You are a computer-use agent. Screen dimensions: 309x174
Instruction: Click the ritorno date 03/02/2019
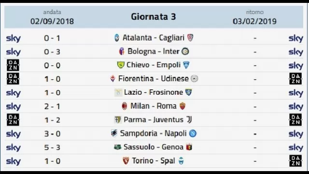(254, 21)
